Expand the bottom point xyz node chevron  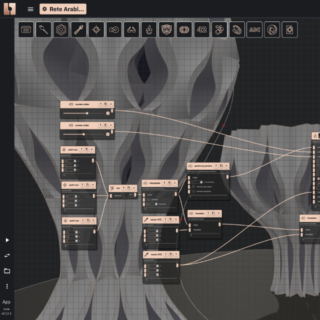[x=65, y=246]
